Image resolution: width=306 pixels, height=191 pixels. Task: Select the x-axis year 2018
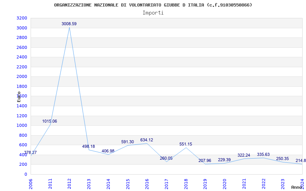point(186,184)
